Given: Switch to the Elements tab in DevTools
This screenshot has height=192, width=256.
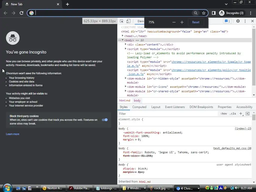Looking at the screenshot, I should tap(140, 21).
